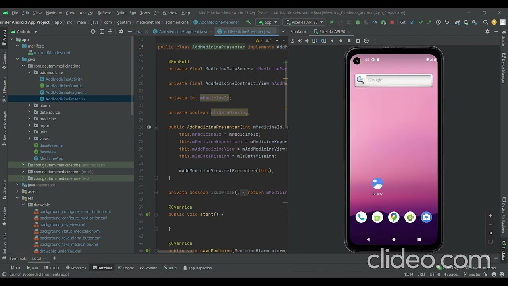Viewport: 508px width, 286px height.
Task: Rotate emulator right icon
Action: (323, 41)
